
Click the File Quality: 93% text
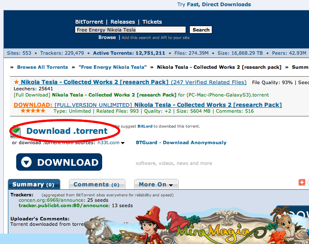[272, 82]
